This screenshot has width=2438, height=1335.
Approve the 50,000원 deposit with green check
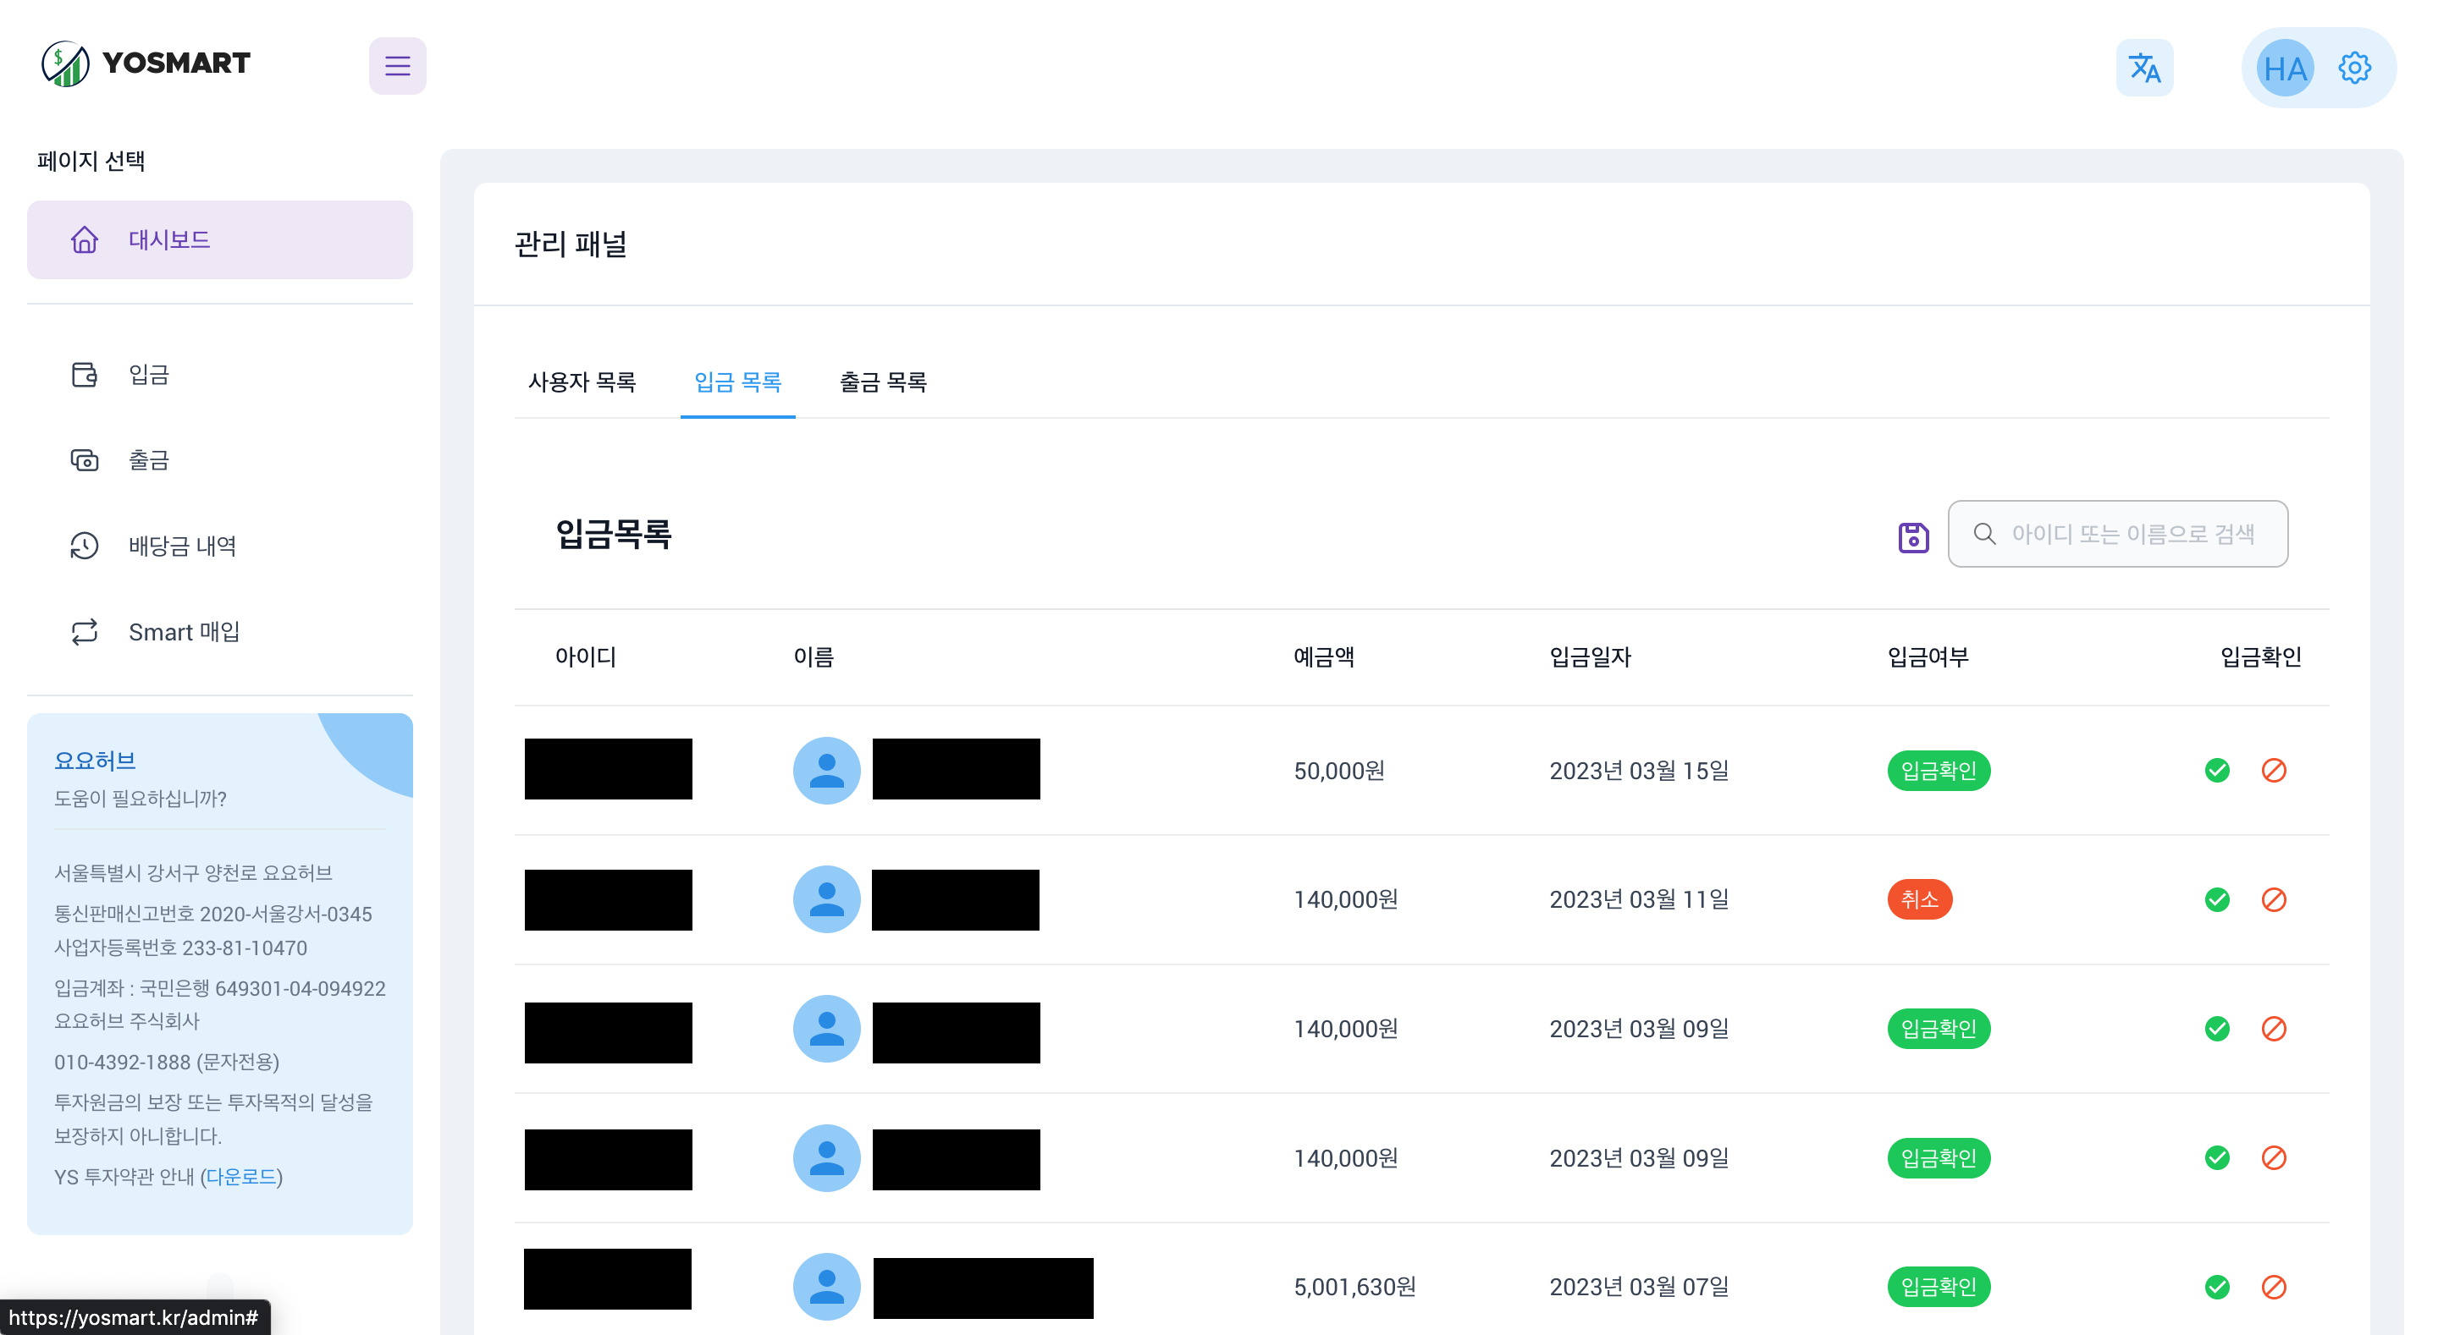coord(2216,770)
